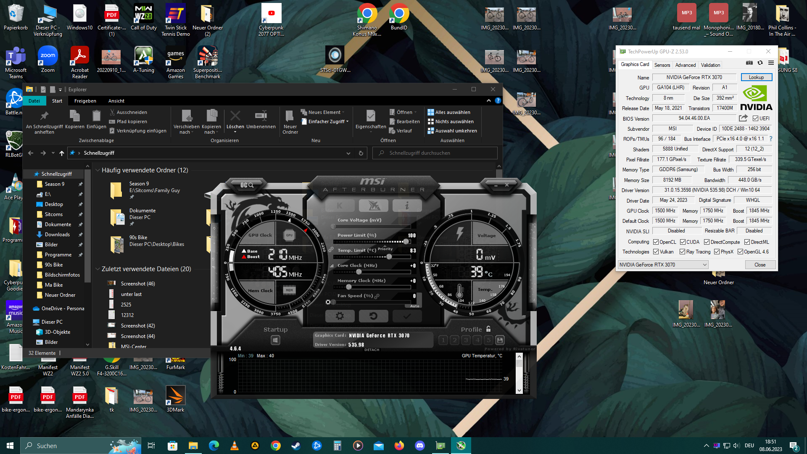Click the Schnellzugriff durchsuchen search field
This screenshot has height=454, width=807.
coord(435,153)
